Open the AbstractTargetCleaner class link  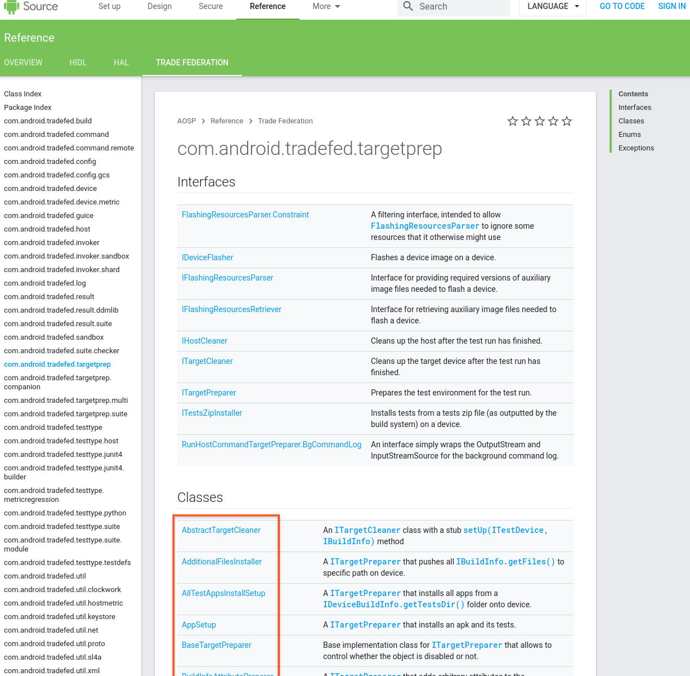tap(221, 530)
